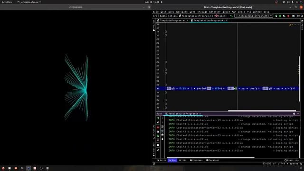Hide the Run tool window

click(x=298, y=114)
